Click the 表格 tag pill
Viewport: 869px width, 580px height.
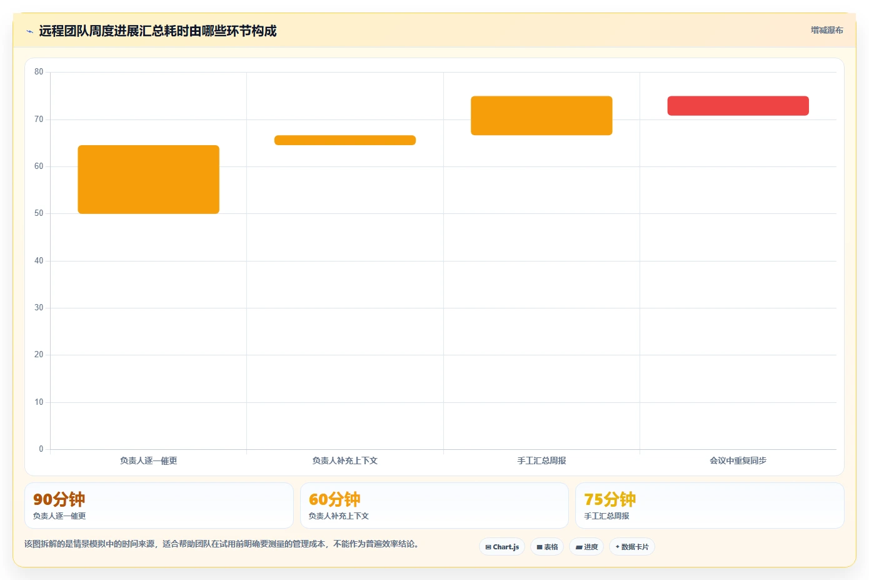pos(547,547)
